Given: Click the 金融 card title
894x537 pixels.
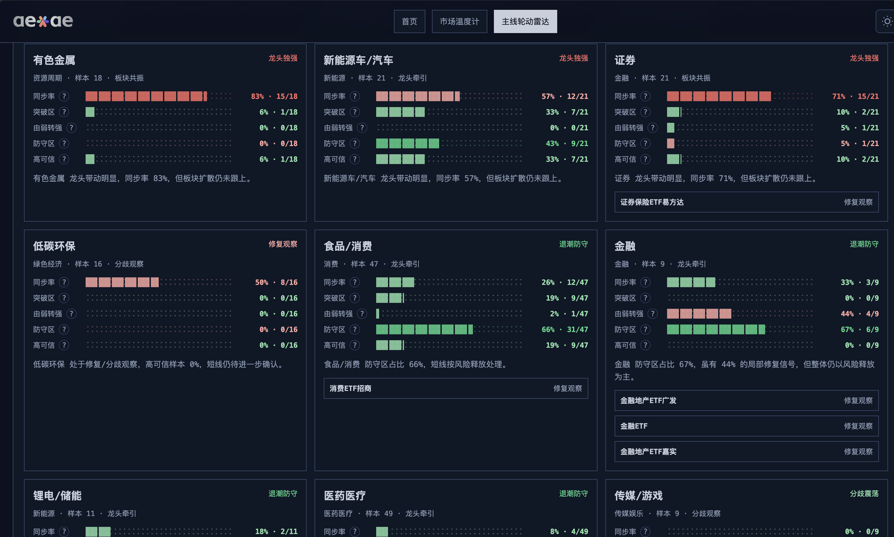Looking at the screenshot, I should point(625,246).
